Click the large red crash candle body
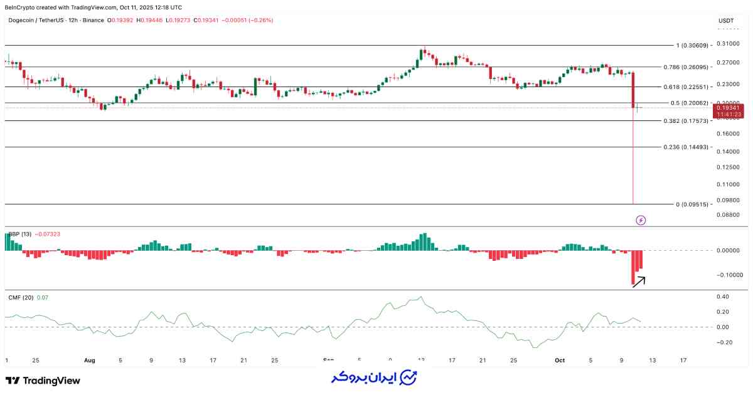This screenshot has width=753, height=395. point(633,90)
